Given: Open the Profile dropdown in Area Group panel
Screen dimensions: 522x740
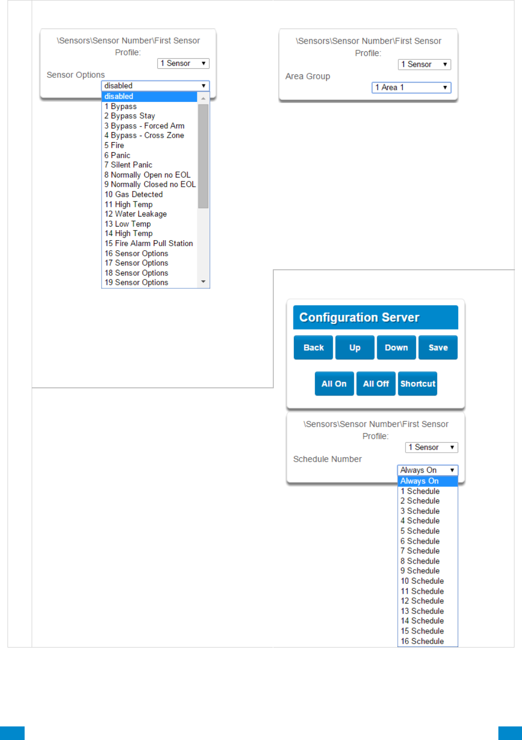Looking at the screenshot, I should (425, 64).
